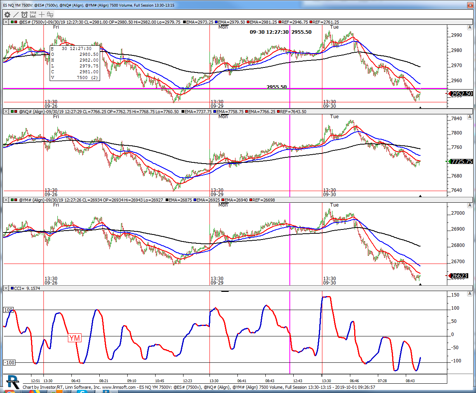Click 2990 on ES price scale
This screenshot has width=476, height=393.
(x=457, y=35)
